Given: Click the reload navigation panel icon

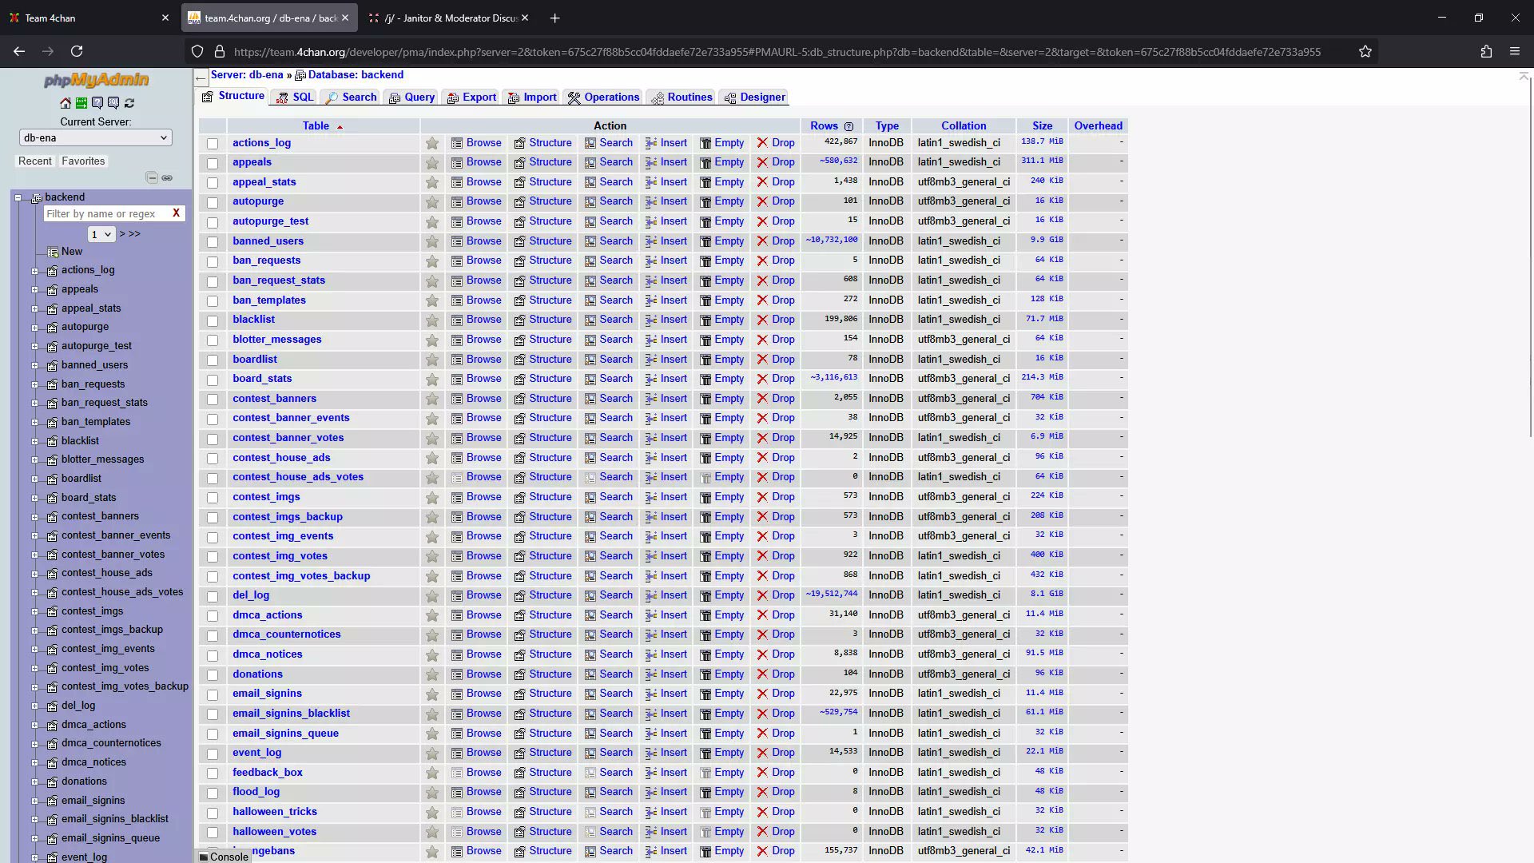Looking at the screenshot, I should coord(129,103).
